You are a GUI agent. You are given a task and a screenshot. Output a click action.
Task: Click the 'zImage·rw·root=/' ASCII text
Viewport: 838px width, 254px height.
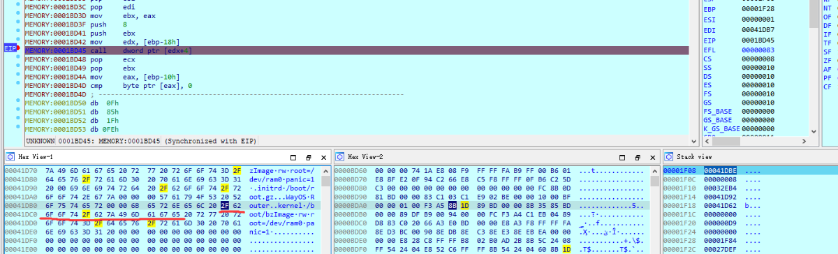[x=282, y=172]
